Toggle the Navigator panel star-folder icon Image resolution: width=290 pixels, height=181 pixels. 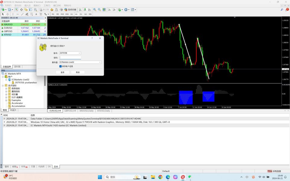(26, 10)
